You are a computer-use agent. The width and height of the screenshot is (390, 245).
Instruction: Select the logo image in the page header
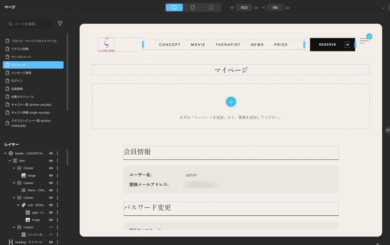(106, 44)
